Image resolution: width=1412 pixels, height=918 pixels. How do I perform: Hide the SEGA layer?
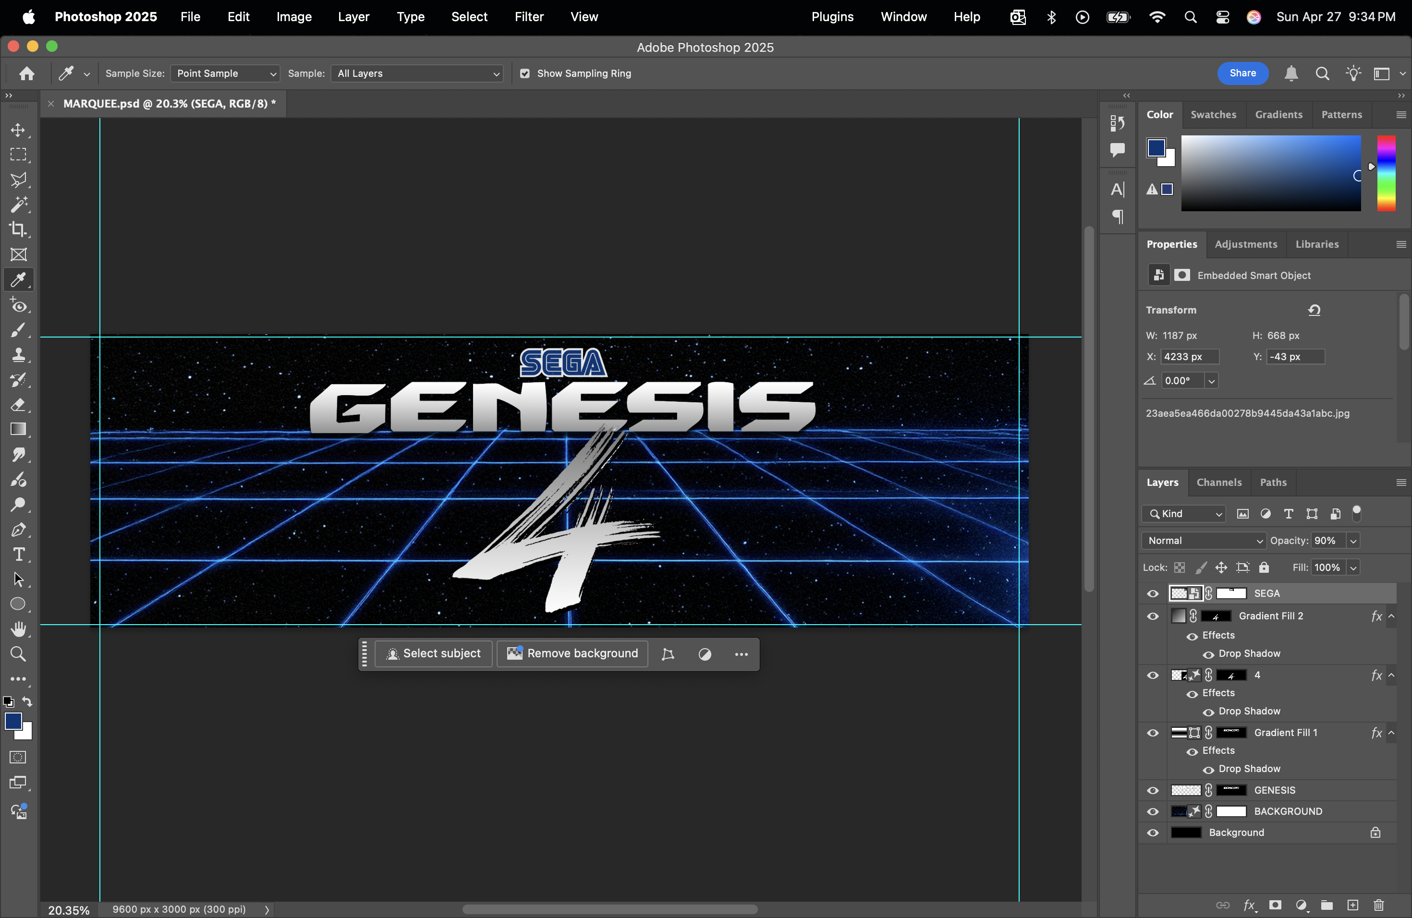1153,593
